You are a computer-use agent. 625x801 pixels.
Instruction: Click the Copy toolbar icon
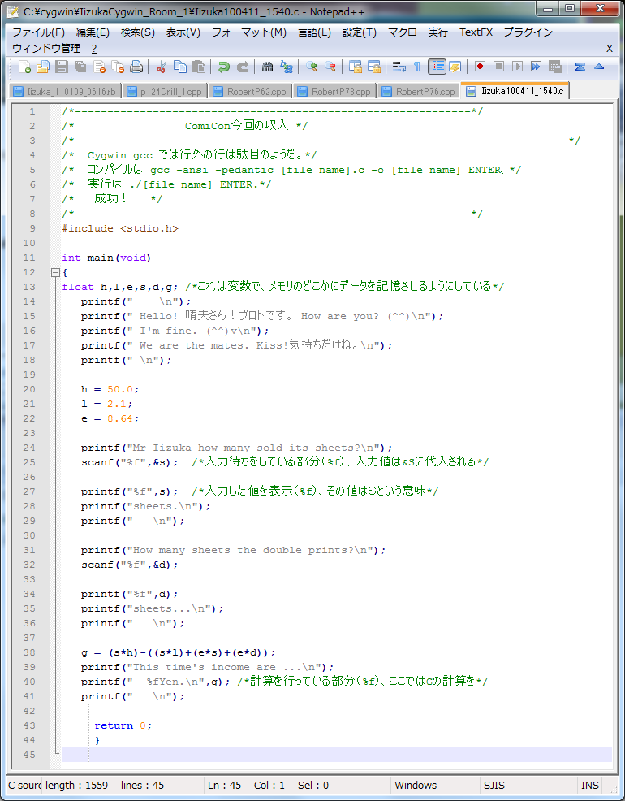(180, 67)
